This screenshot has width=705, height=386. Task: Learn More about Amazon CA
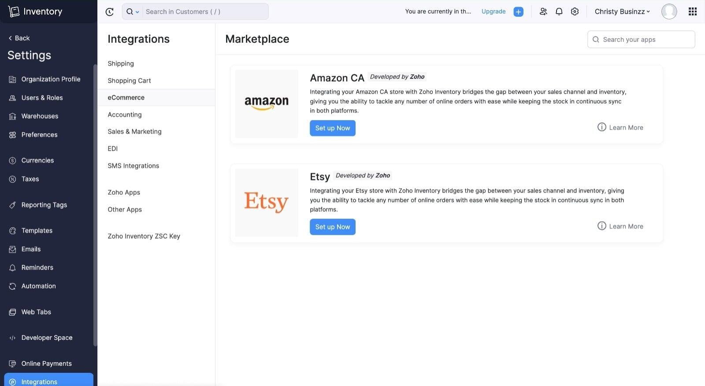(x=620, y=127)
